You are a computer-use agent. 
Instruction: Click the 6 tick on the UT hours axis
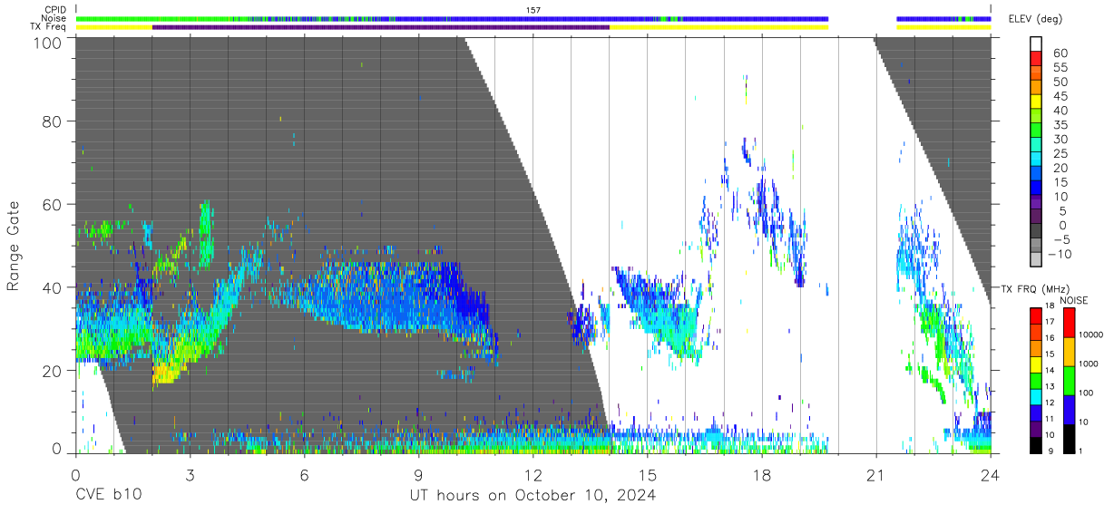pos(304,473)
